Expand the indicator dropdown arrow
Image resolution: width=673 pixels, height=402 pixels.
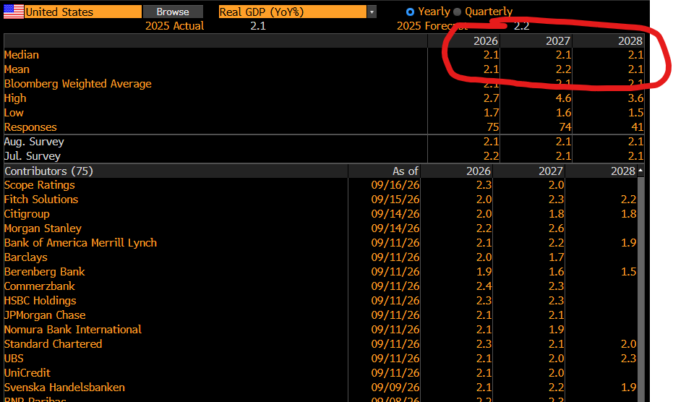pyautogui.click(x=372, y=12)
